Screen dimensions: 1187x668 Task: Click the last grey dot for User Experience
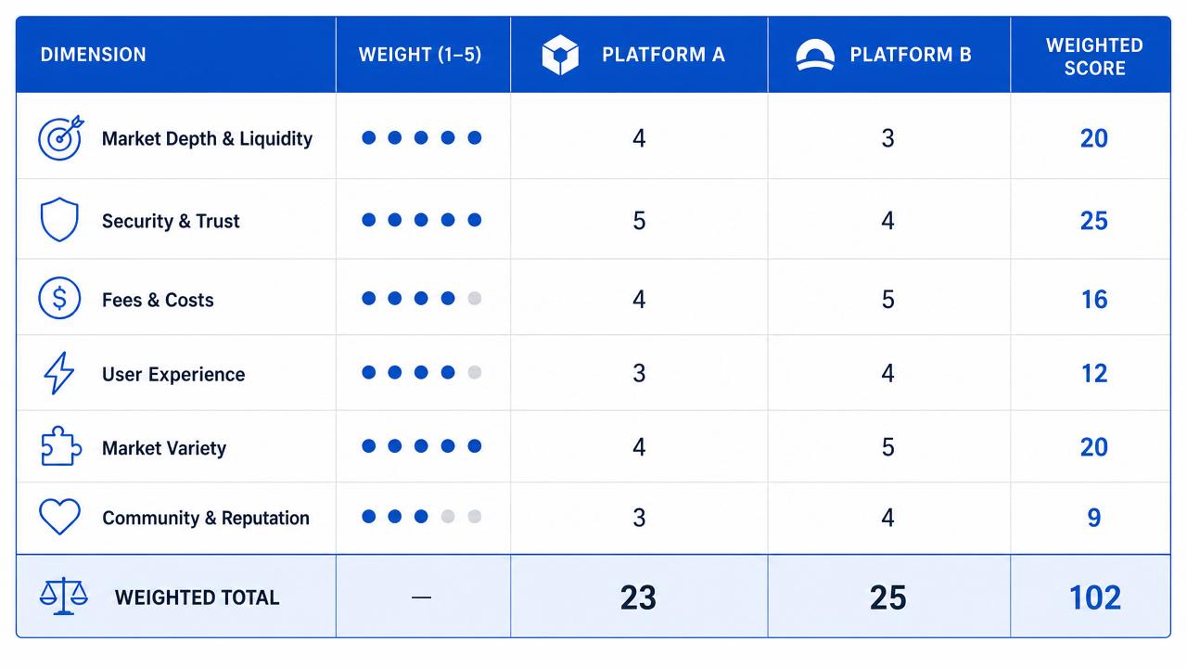[x=475, y=373]
